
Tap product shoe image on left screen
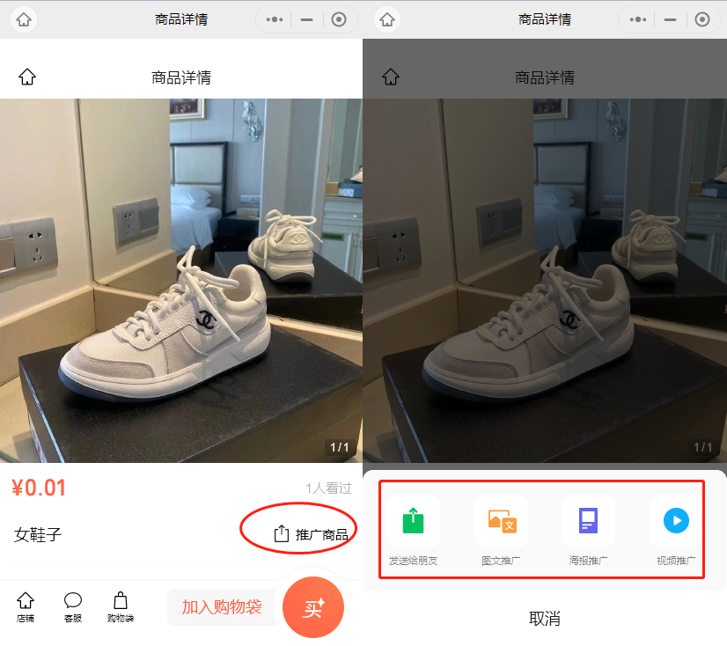point(181,280)
